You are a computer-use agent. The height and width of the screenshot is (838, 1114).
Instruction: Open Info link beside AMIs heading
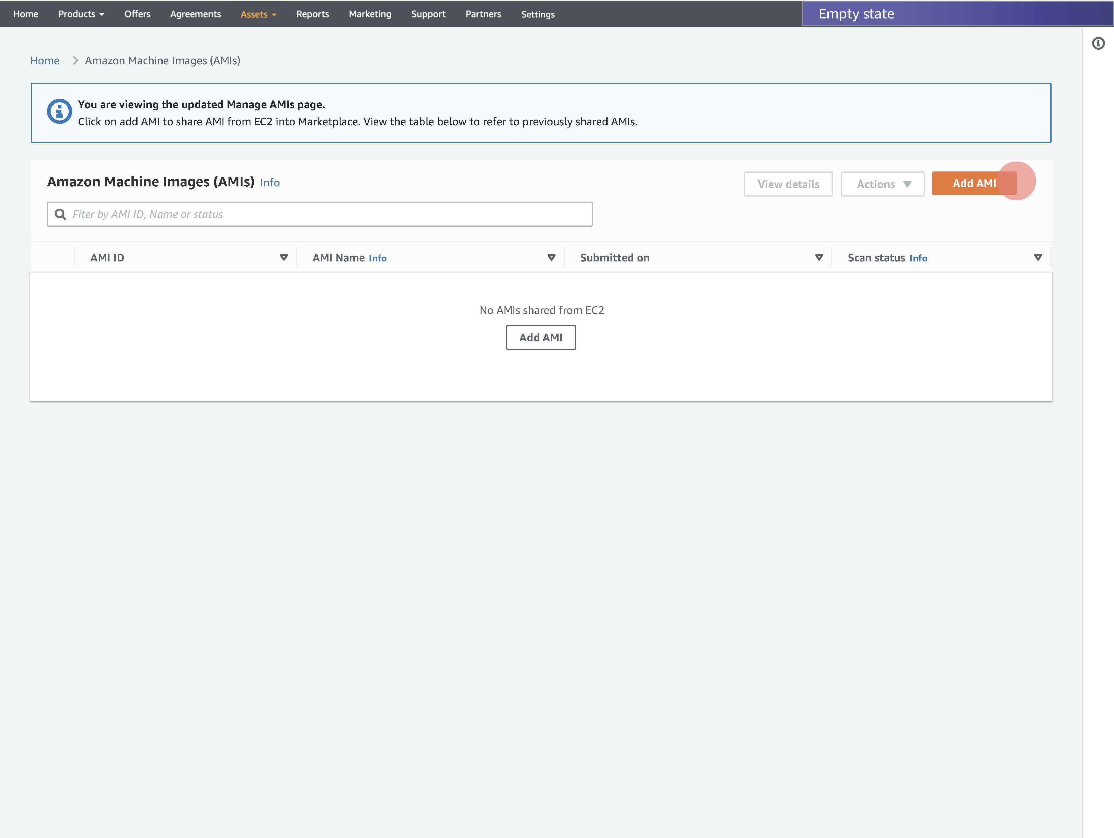(x=270, y=183)
